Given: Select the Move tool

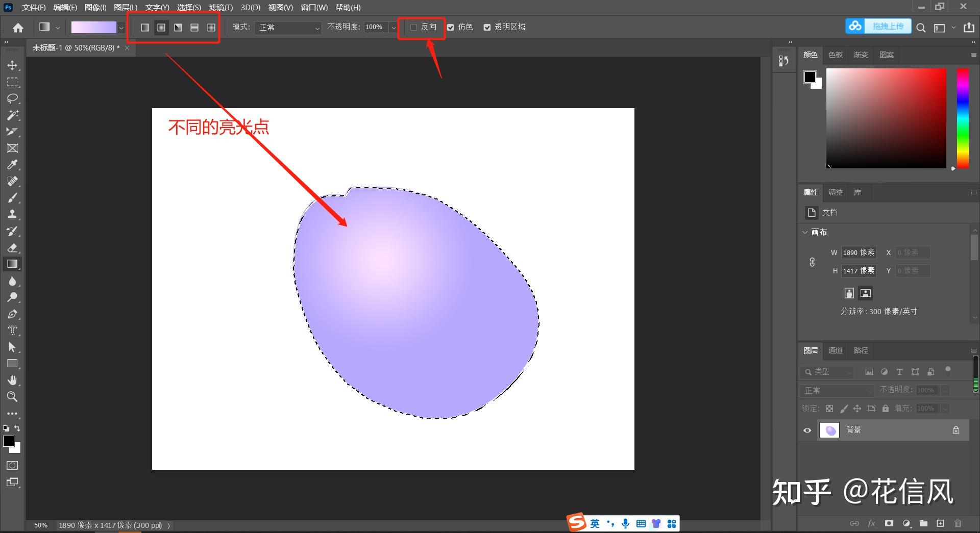Looking at the screenshot, I should pyautogui.click(x=12, y=65).
